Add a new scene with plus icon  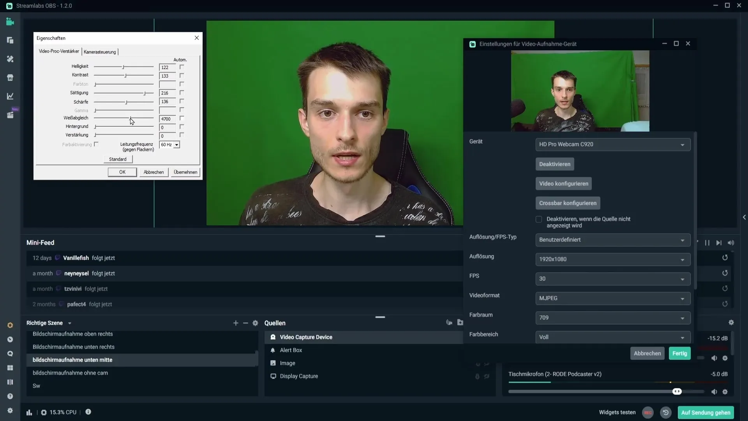(x=236, y=323)
